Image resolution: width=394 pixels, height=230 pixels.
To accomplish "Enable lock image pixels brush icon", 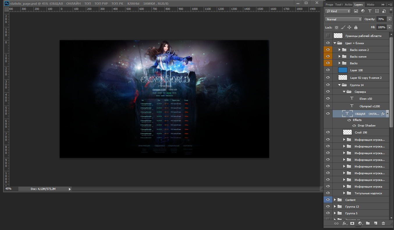I will pos(343,27).
